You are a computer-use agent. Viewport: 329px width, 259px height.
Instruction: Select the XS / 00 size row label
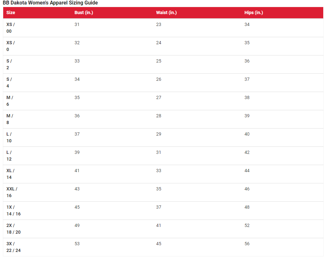(x=11, y=28)
